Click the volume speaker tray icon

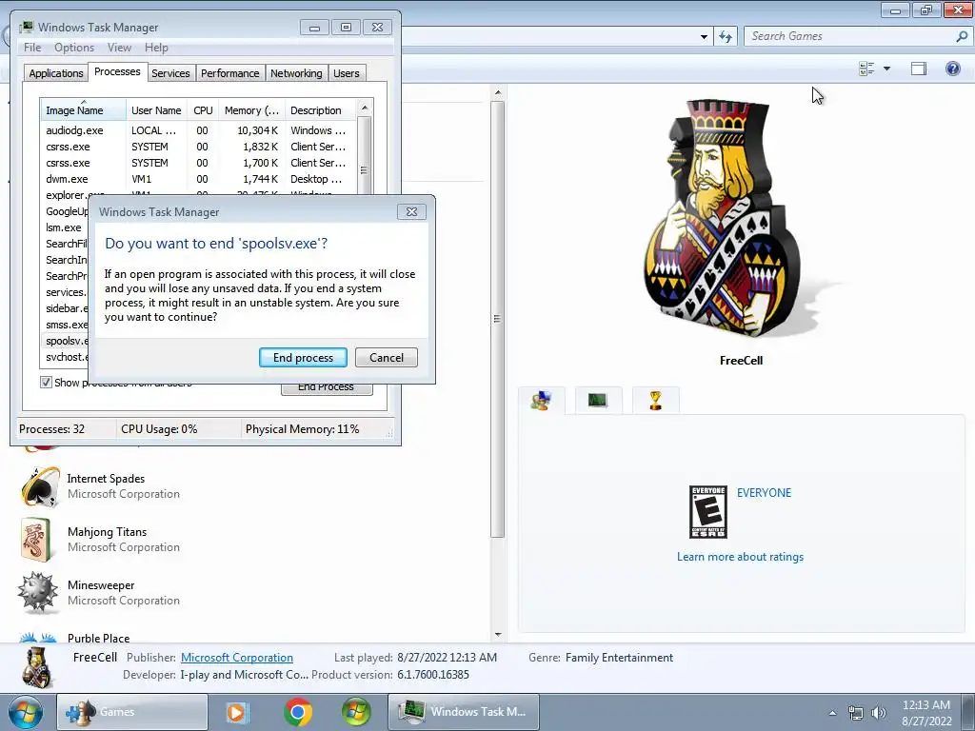pos(878,713)
